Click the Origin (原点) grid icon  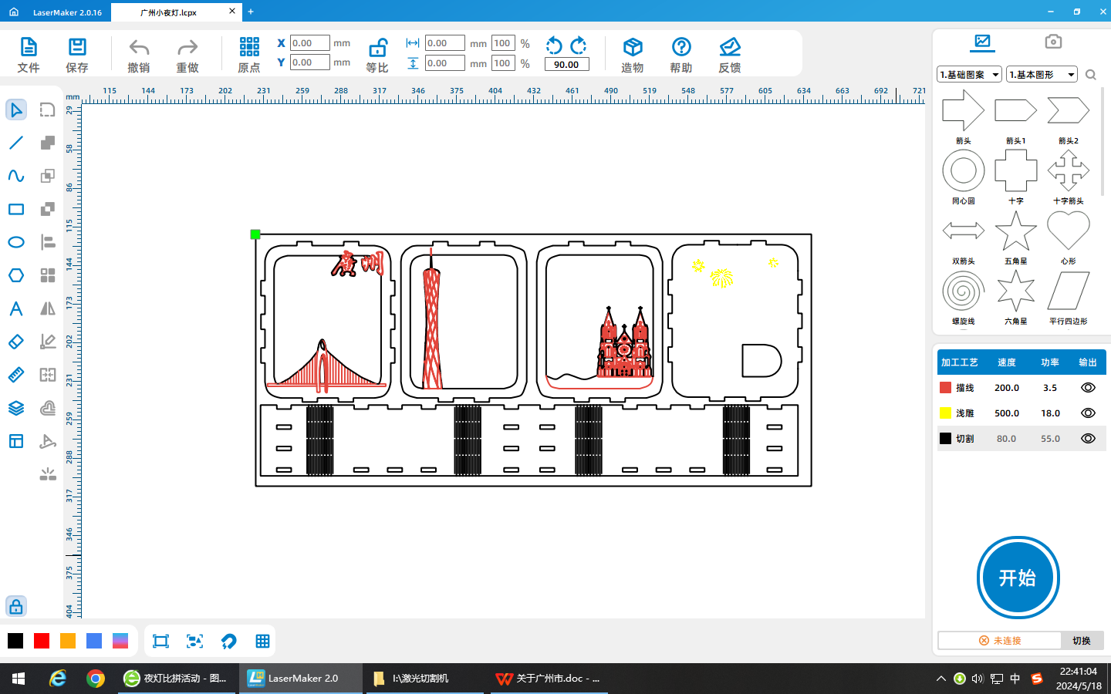click(249, 48)
